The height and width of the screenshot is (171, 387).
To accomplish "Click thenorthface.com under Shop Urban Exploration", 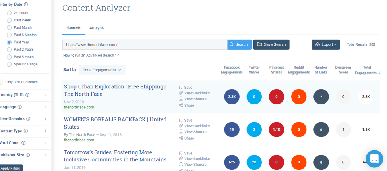I will (79, 107).
